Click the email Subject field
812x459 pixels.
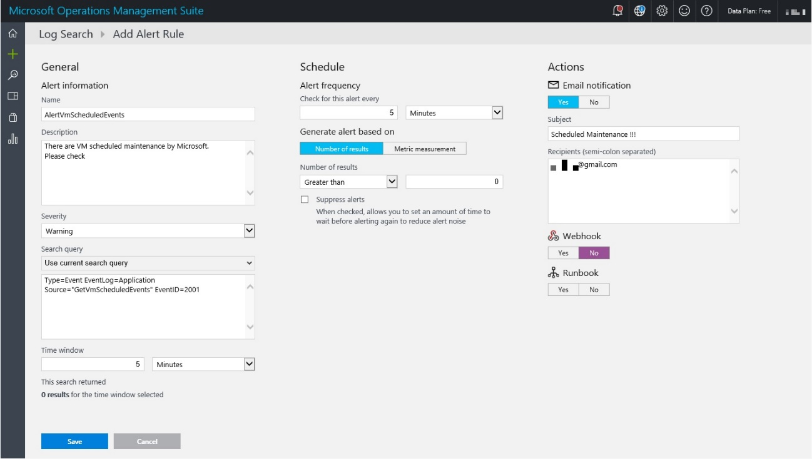tap(644, 134)
